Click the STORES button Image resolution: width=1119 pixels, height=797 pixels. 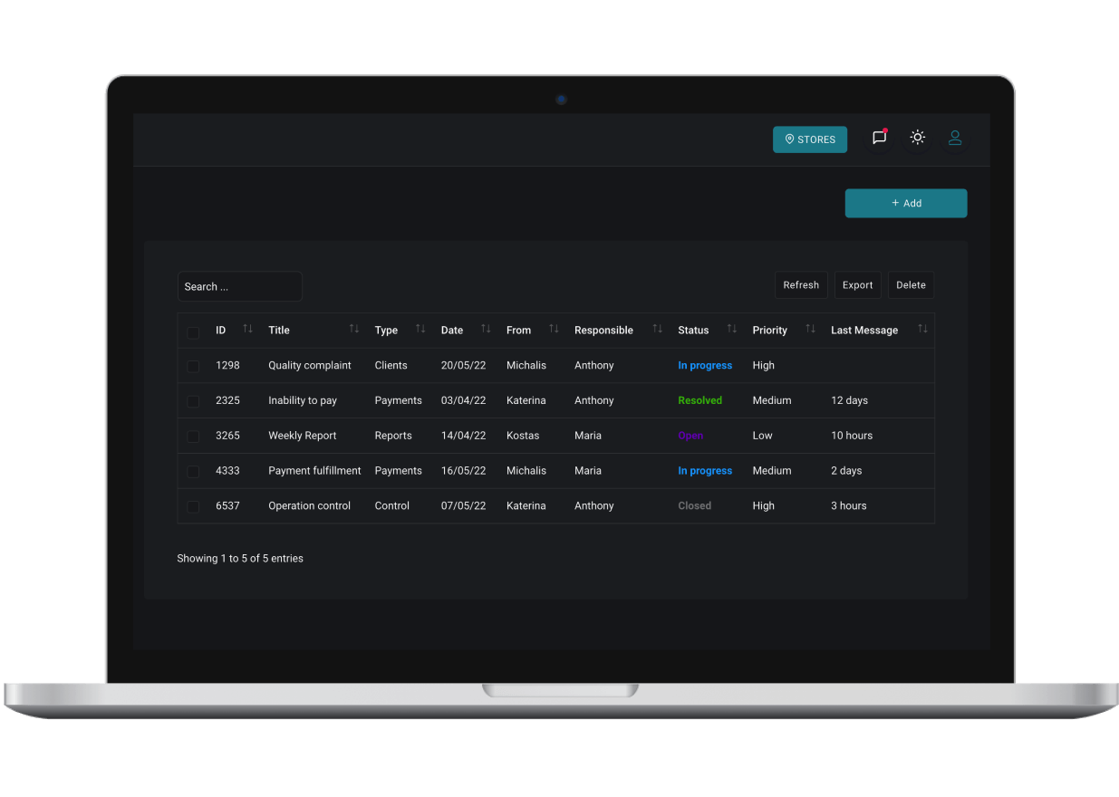click(809, 139)
